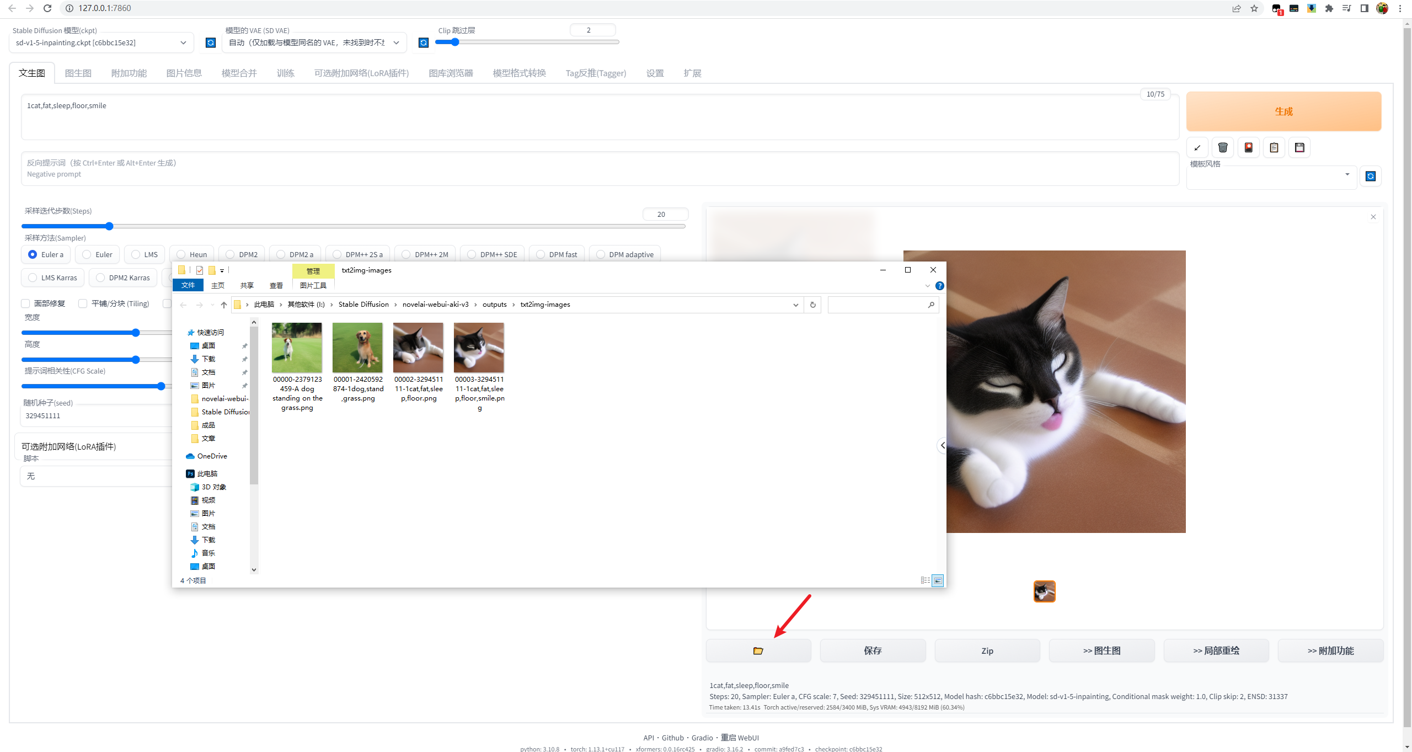Click the 生成 generate button

click(1283, 111)
